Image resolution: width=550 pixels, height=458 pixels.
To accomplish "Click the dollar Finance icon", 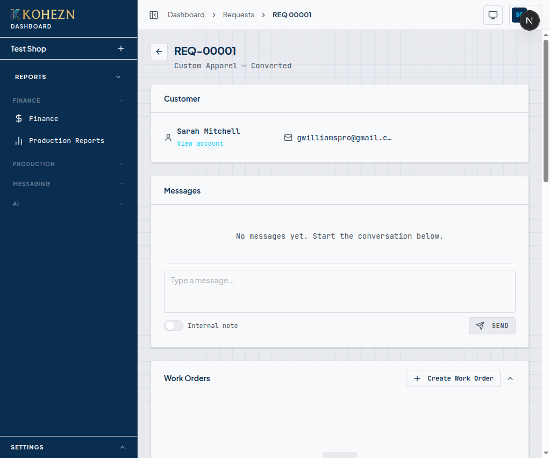I will [19, 119].
